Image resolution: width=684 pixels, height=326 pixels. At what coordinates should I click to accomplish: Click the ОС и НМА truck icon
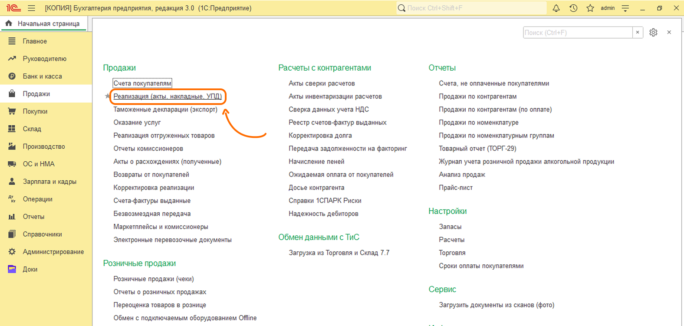point(12,164)
